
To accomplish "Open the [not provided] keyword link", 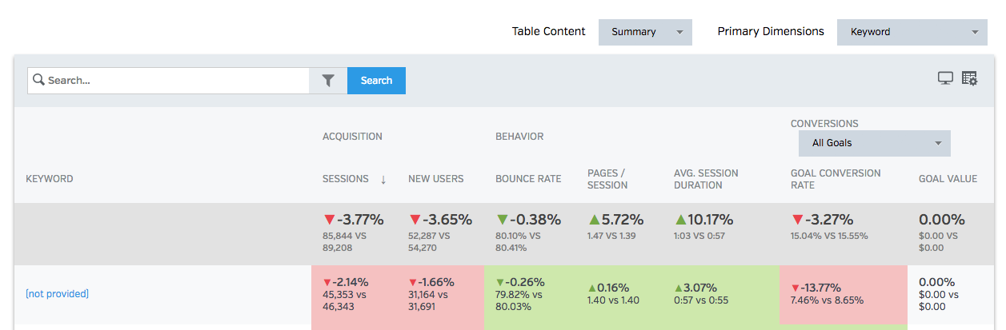I will click(57, 294).
